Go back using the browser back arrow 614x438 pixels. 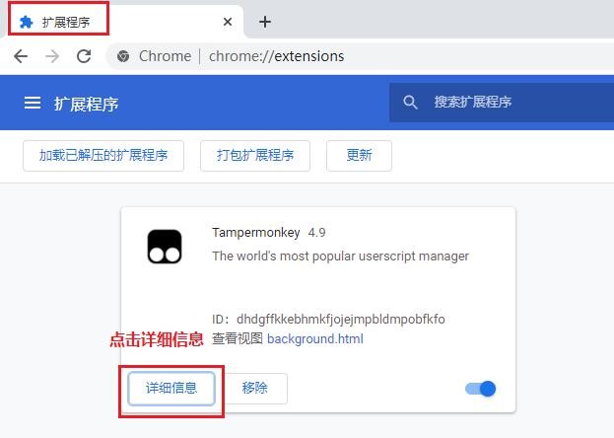[21, 56]
